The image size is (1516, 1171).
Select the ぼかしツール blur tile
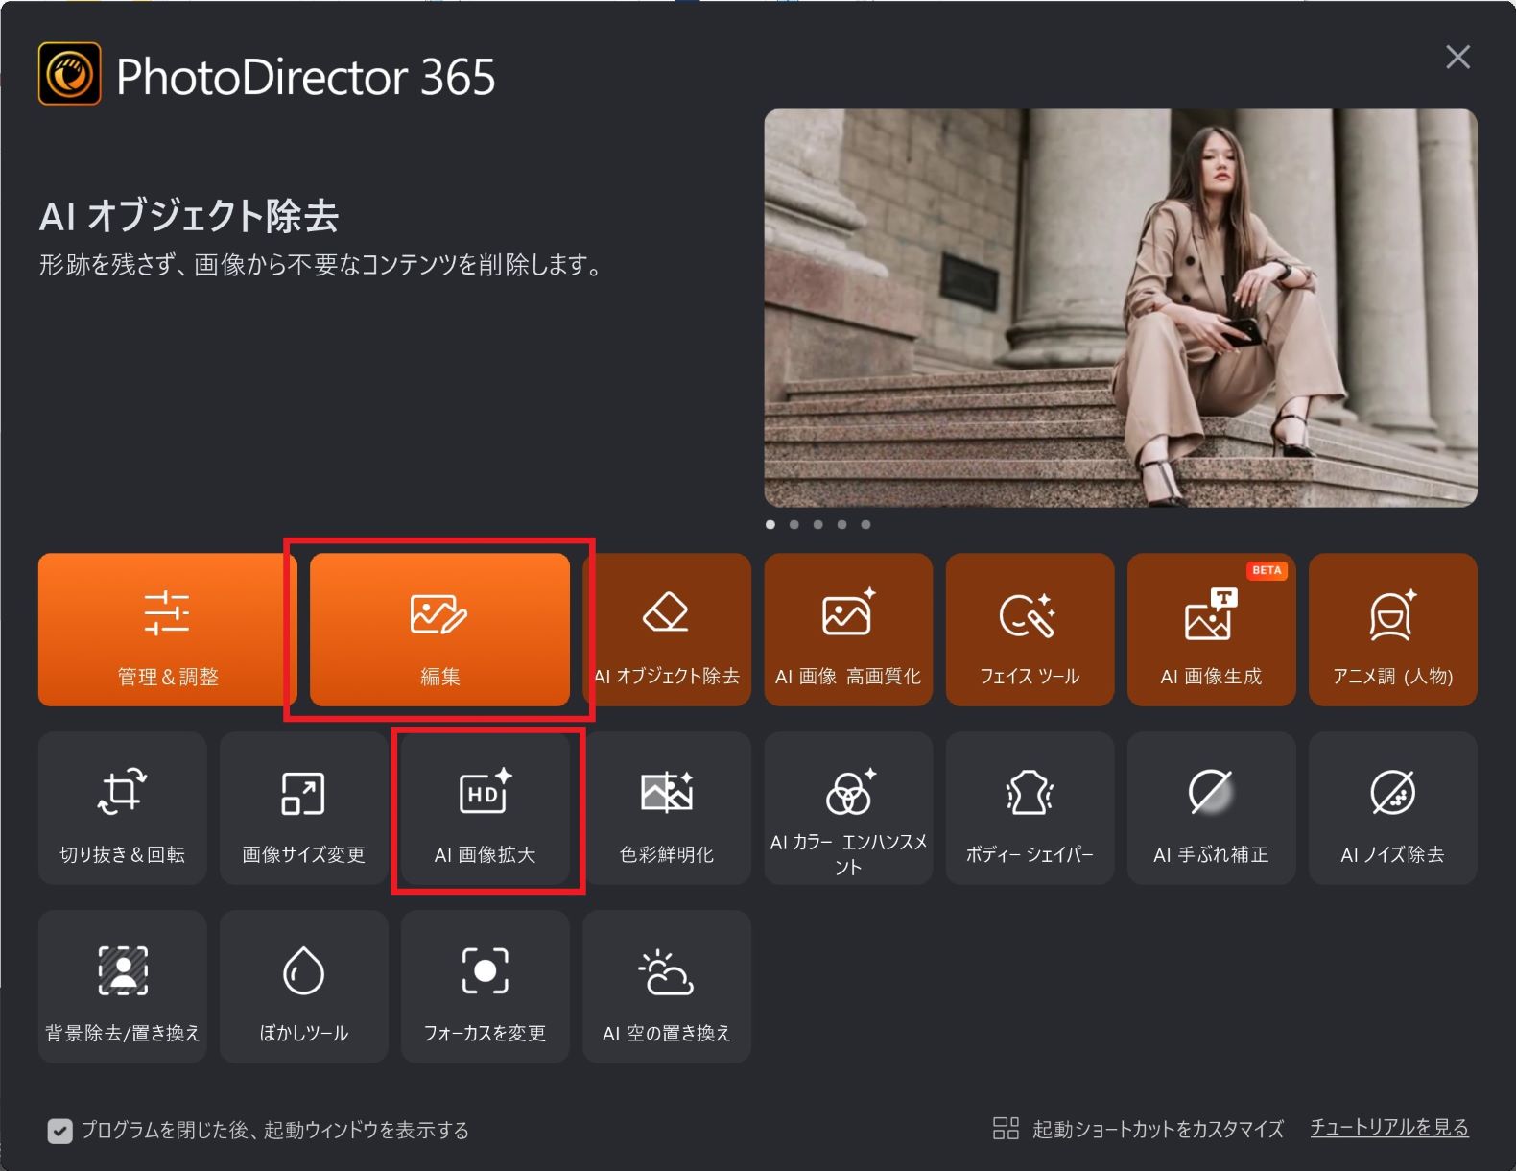tap(304, 987)
